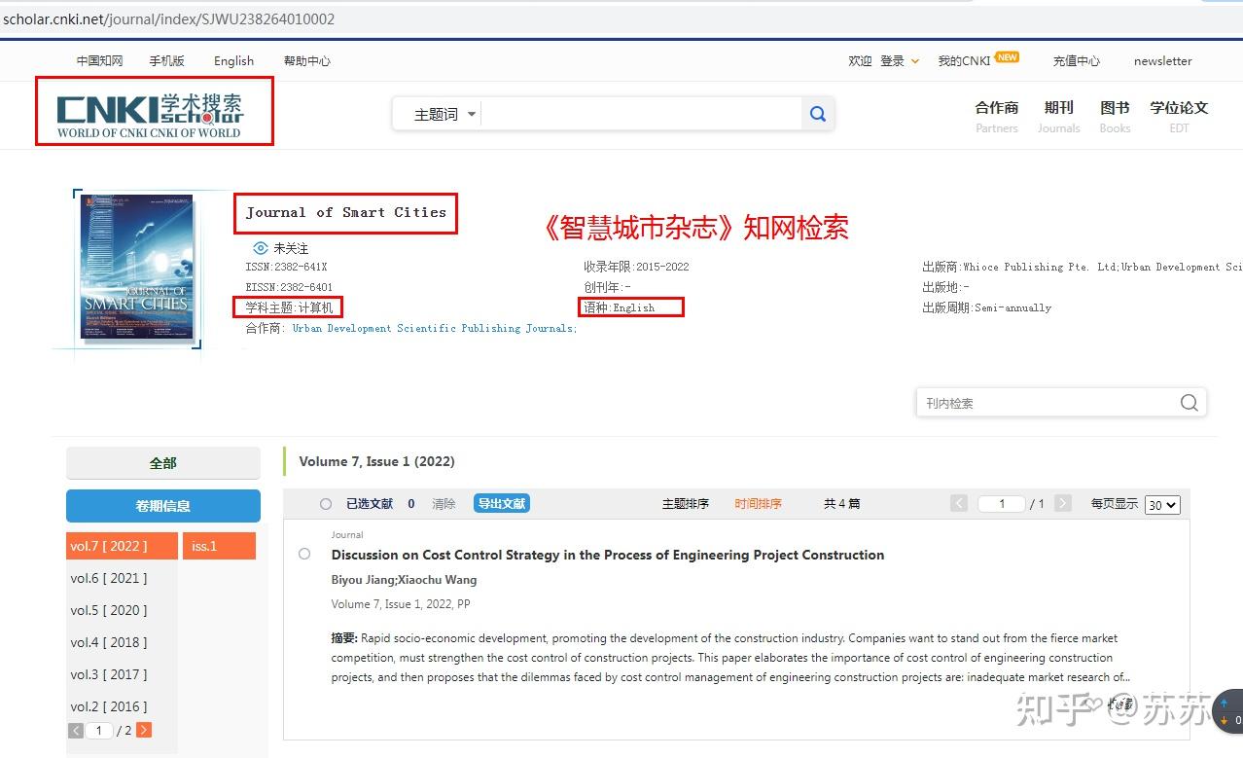Viewport: 1243px width, 758px height.
Task: Click the ISSN:2382-641X text
Action: [x=286, y=267]
